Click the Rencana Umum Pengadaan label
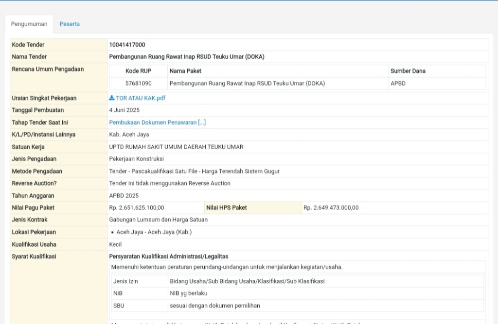 tap(48, 69)
